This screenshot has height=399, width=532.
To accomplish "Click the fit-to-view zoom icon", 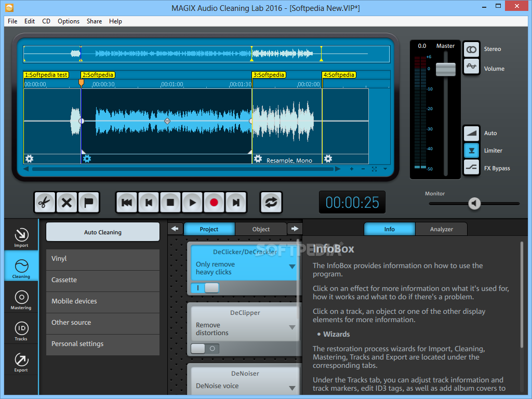I will [x=374, y=169].
